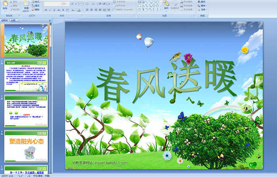Screen dimensions: 277x177
Task: Open the 版式 layout dropdown
Action: tap(36, 2)
